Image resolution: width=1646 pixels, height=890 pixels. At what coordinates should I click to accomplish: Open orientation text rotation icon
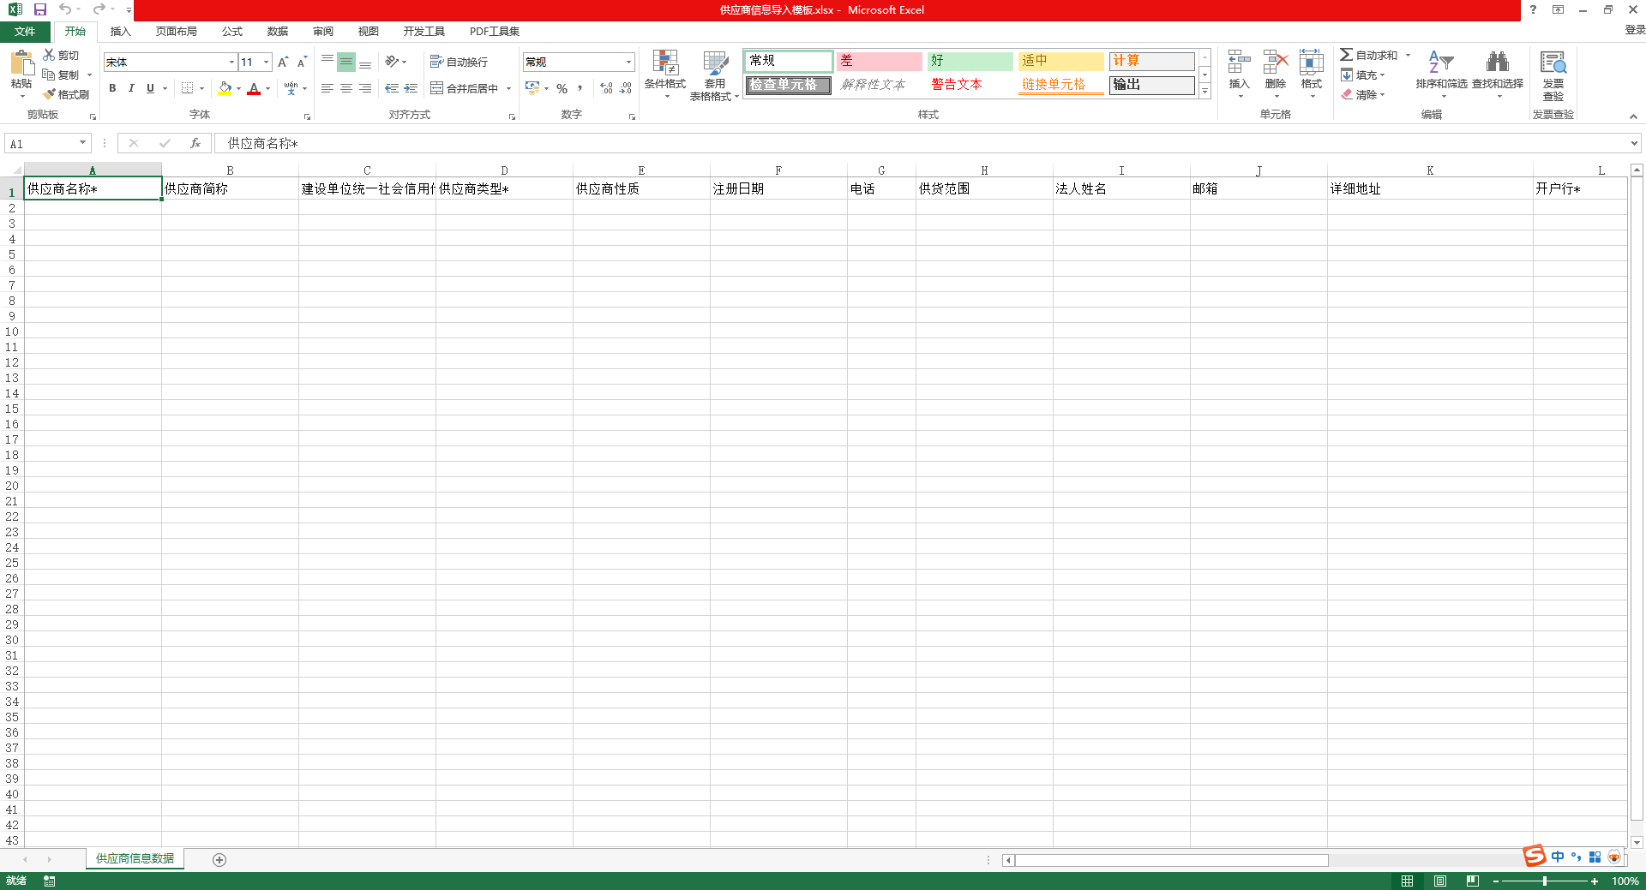[x=392, y=62]
